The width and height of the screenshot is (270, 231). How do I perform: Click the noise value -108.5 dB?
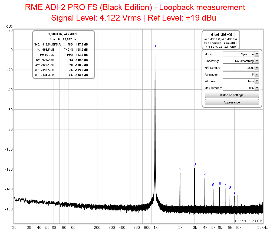(48, 50)
